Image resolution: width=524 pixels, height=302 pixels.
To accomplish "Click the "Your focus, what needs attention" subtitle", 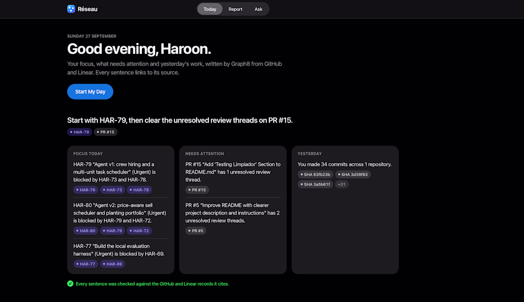I will click(x=174, y=68).
